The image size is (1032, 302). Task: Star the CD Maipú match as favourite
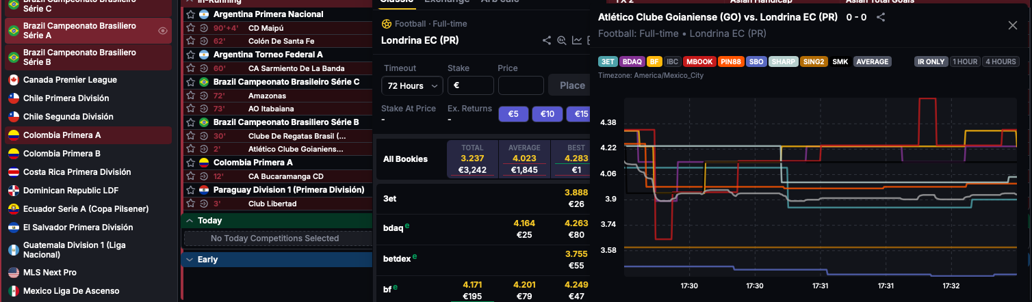[x=191, y=28]
